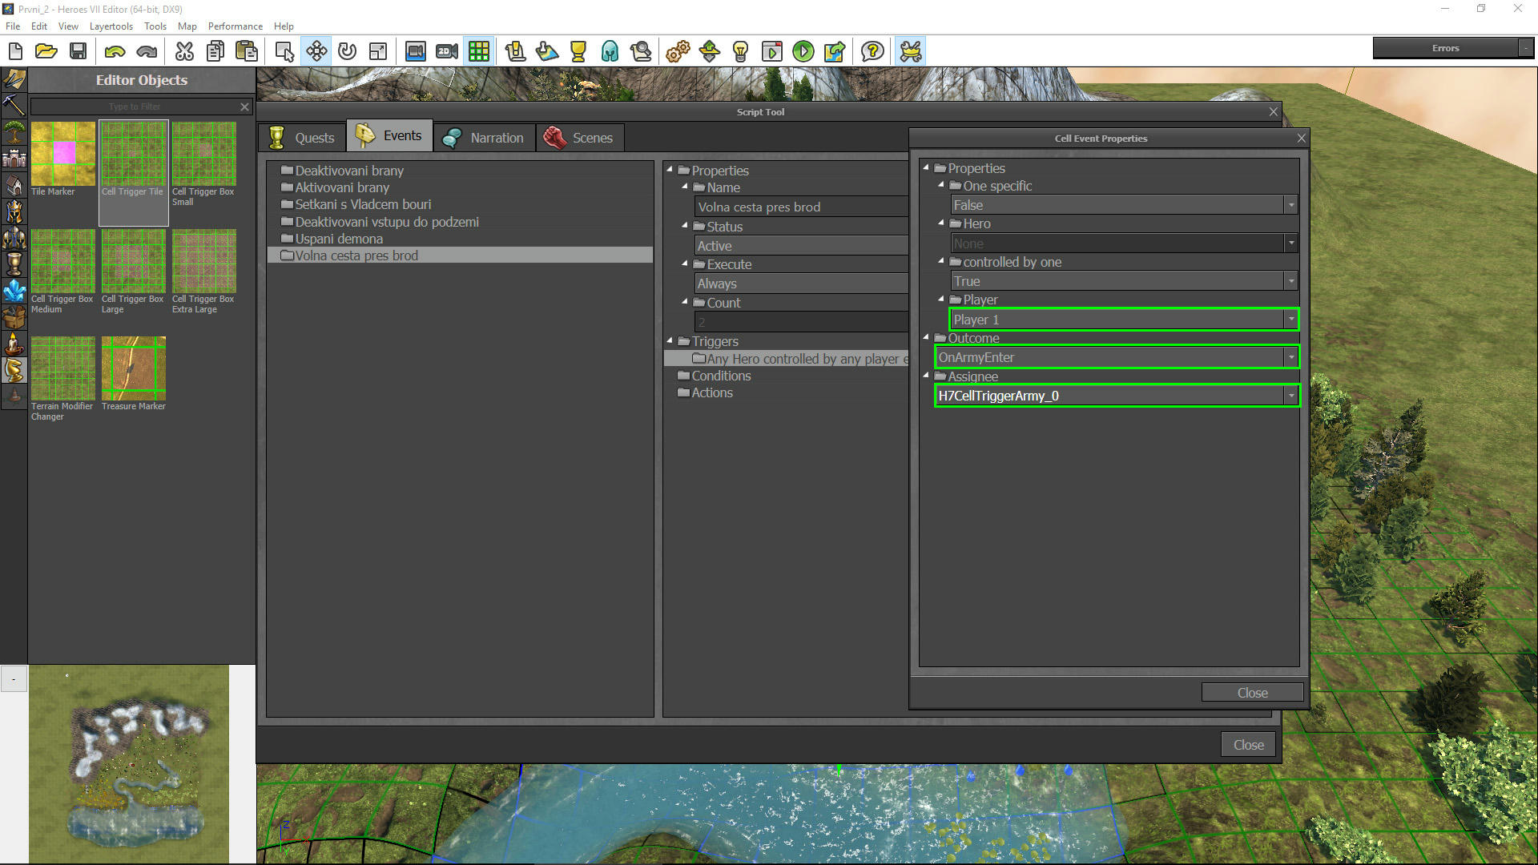Click the minimap collapse minus button
The image size is (1538, 865).
click(14, 679)
